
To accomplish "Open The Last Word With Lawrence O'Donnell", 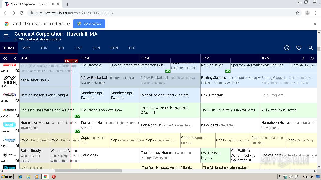I will [170, 110].
